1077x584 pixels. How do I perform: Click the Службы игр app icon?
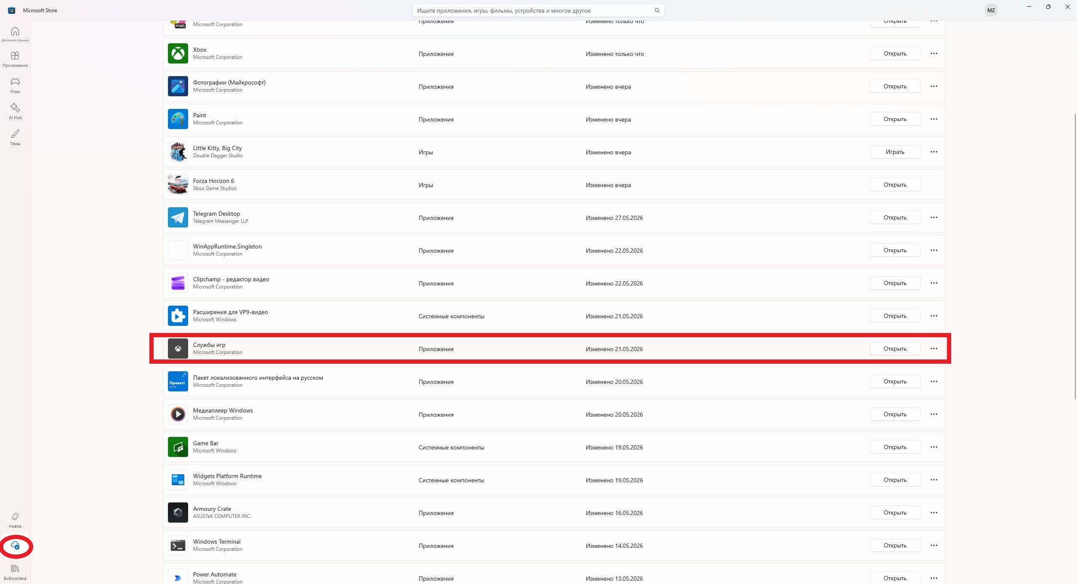[178, 349]
